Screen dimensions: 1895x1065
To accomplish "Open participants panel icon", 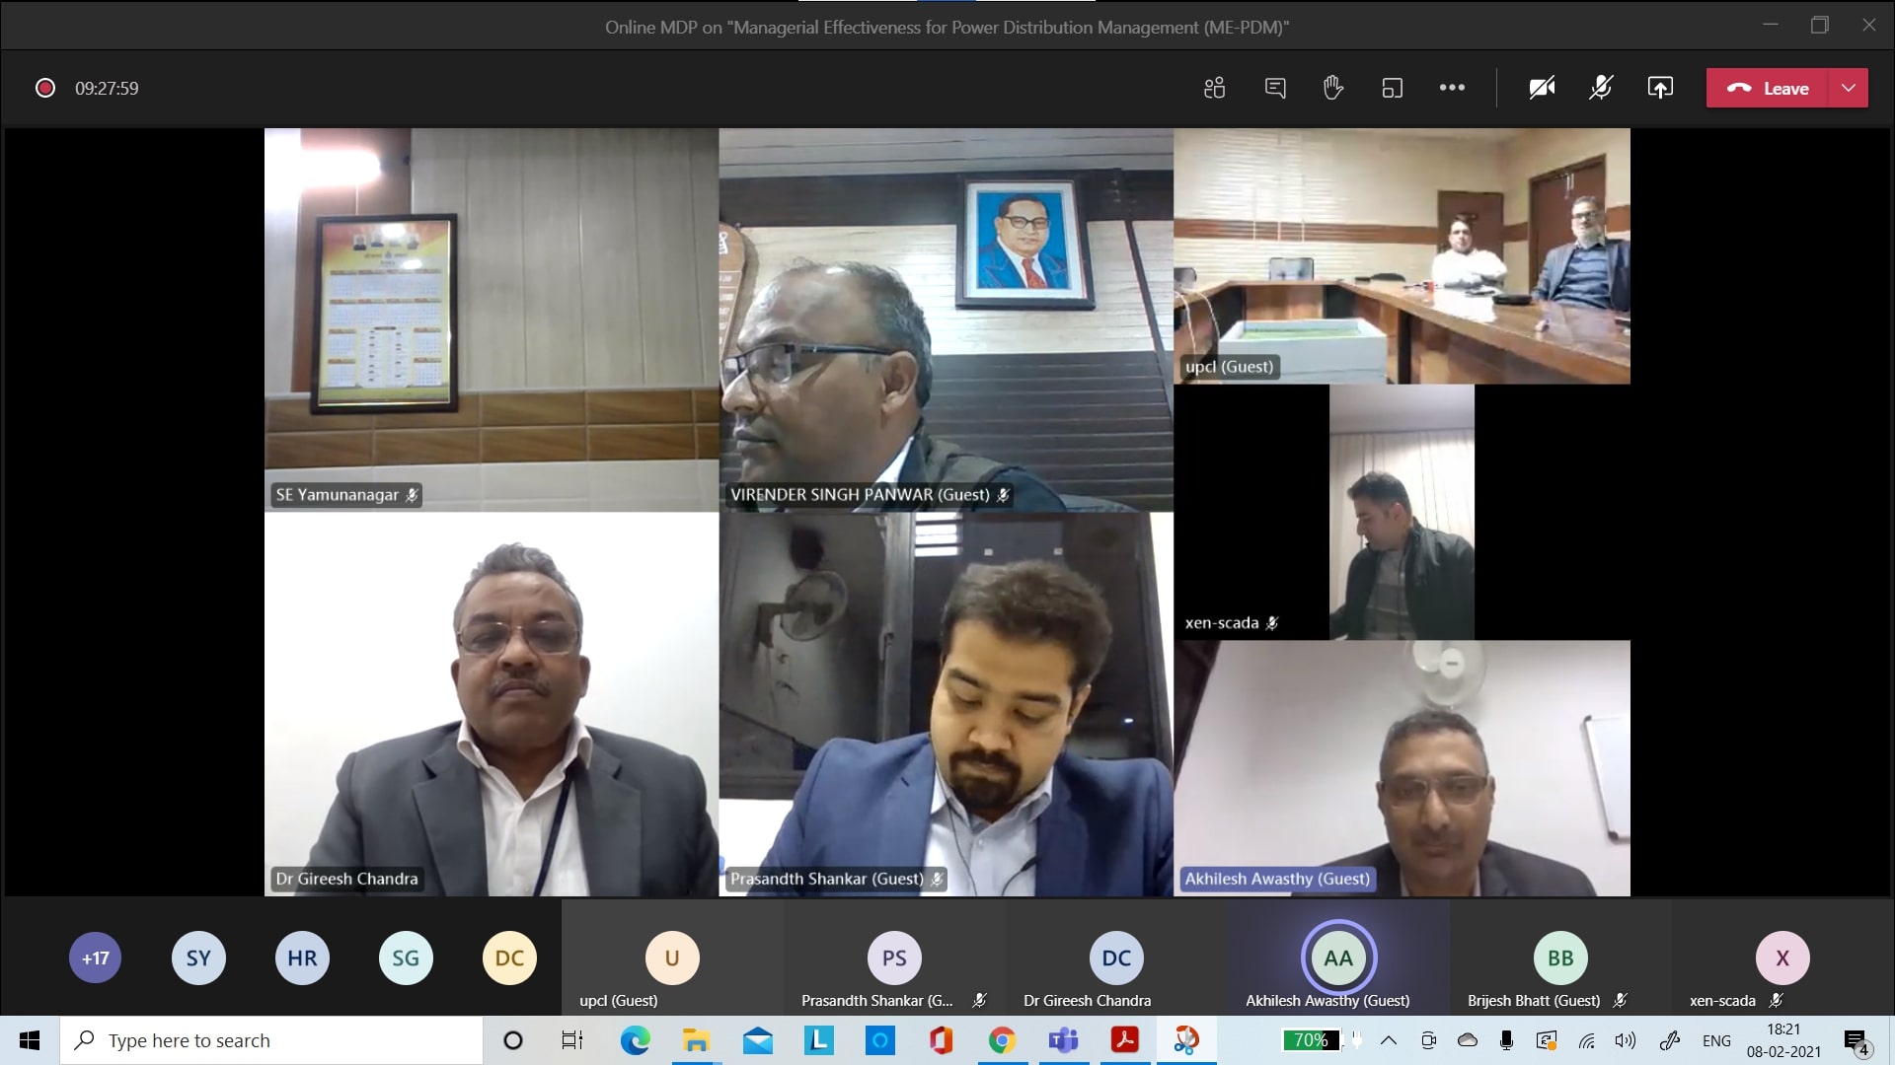I will click(x=1212, y=89).
